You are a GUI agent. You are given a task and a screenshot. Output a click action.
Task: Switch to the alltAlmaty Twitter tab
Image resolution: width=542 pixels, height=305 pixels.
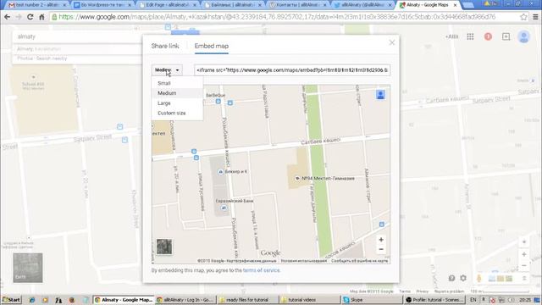tap(363, 5)
